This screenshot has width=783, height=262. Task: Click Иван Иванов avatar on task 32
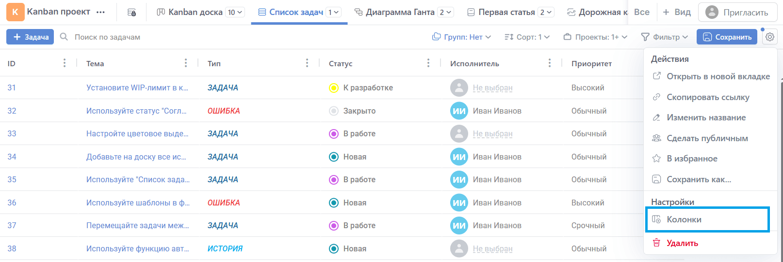coord(459,111)
